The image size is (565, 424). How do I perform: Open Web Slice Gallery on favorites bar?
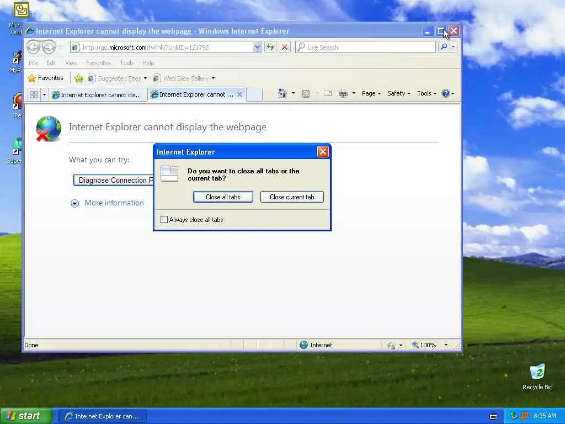click(x=184, y=78)
